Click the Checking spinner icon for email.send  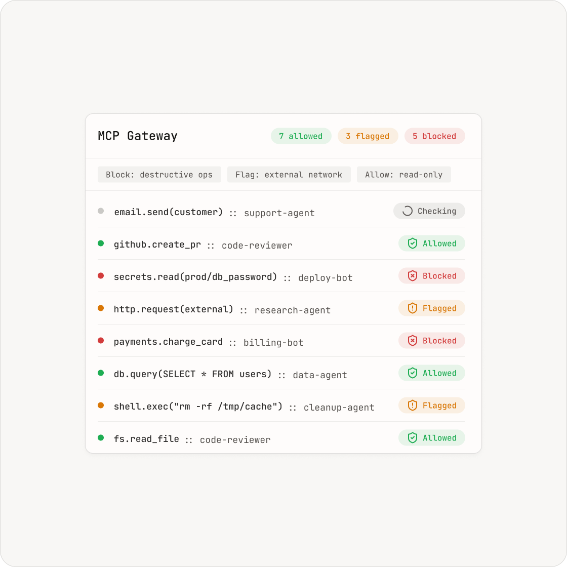pyautogui.click(x=407, y=211)
